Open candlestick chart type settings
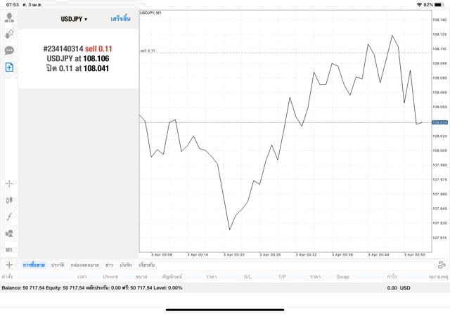Screen dimensions: 450x314 [9, 200]
